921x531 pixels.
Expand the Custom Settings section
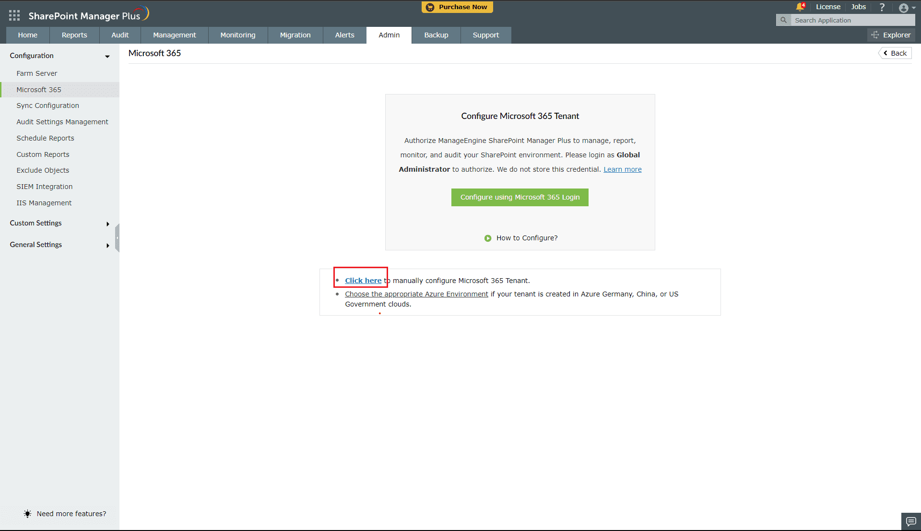pyautogui.click(x=107, y=224)
